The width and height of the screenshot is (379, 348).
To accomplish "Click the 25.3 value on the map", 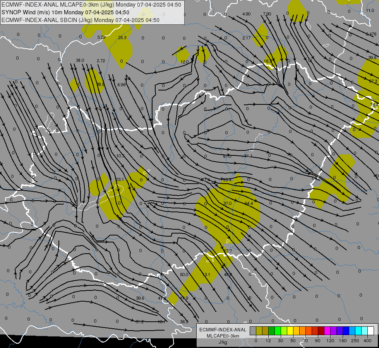I will click(122, 38).
